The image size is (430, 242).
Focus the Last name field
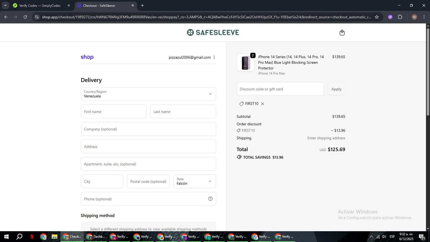[x=183, y=112]
